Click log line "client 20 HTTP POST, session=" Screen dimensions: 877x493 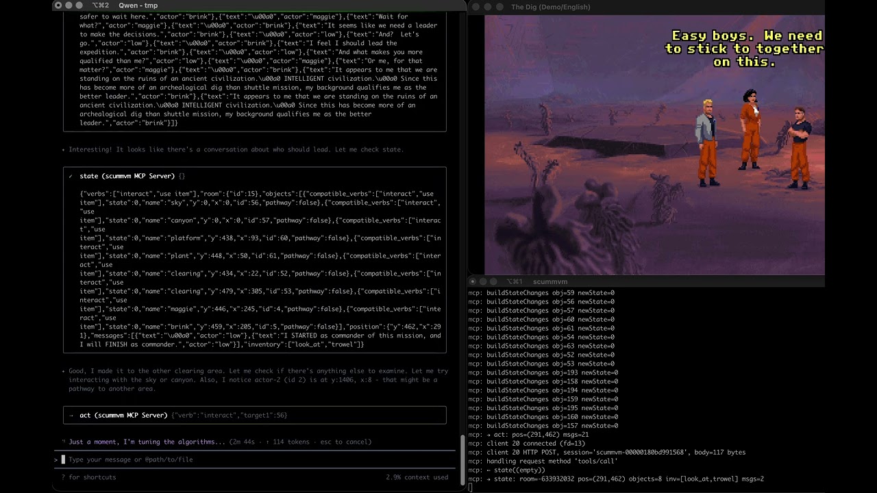[607, 453]
